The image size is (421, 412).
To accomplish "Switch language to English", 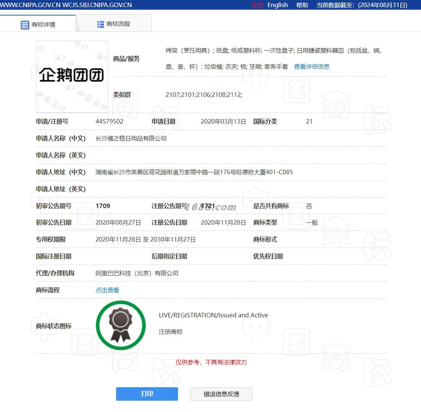I will pyautogui.click(x=278, y=5).
